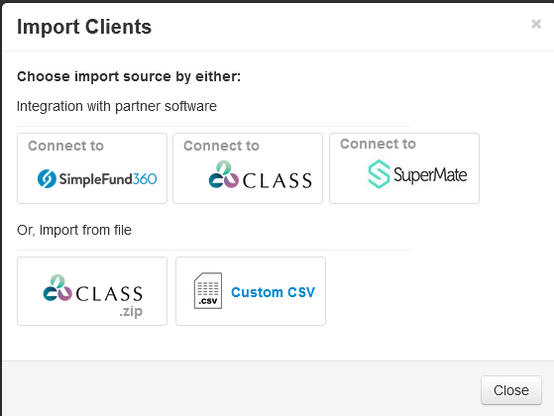The image size is (554, 416).
Task: Click the green SuperMate S icon
Action: coord(379,173)
